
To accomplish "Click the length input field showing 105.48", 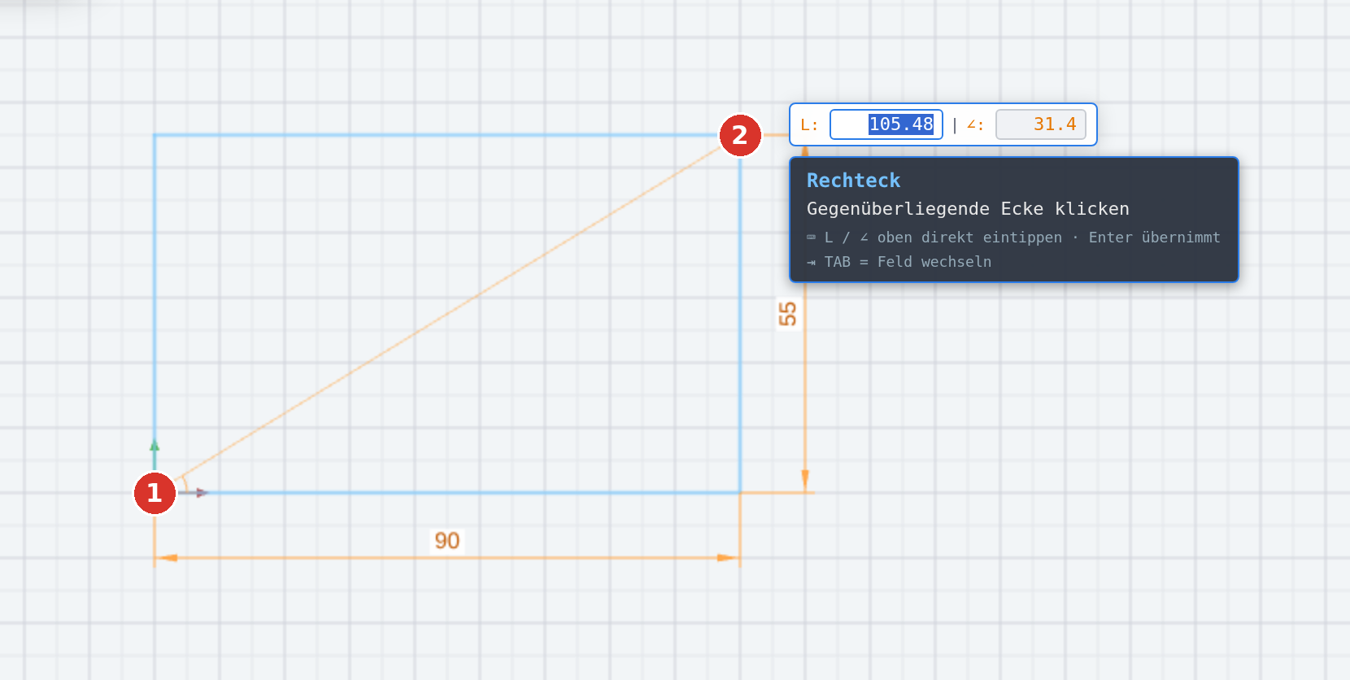I will [886, 124].
